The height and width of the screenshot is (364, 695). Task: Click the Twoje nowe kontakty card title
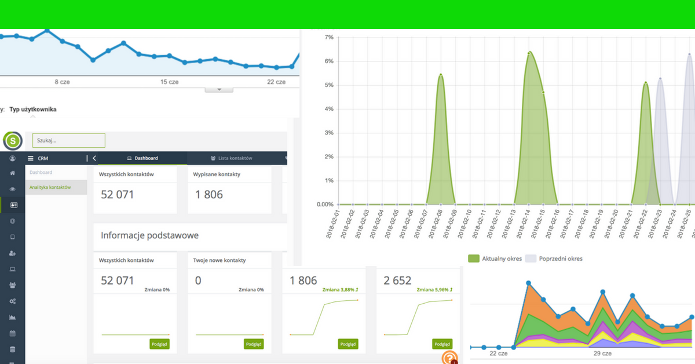point(220,260)
